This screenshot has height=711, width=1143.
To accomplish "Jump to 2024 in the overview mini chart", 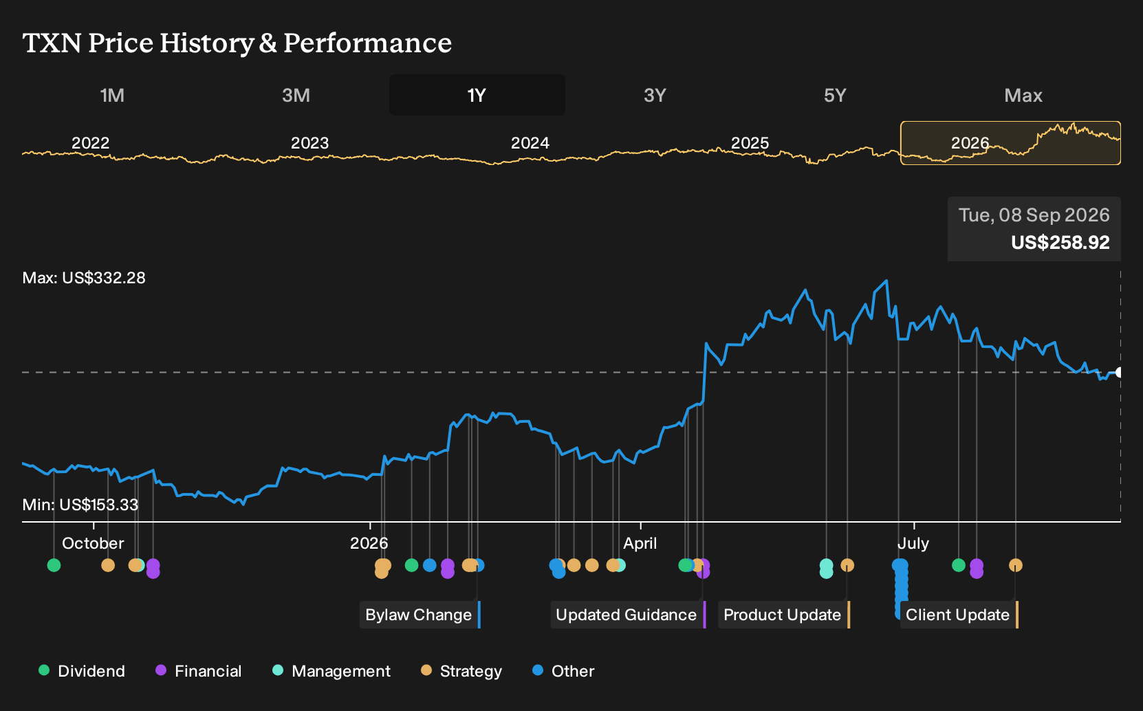I will click(x=530, y=143).
